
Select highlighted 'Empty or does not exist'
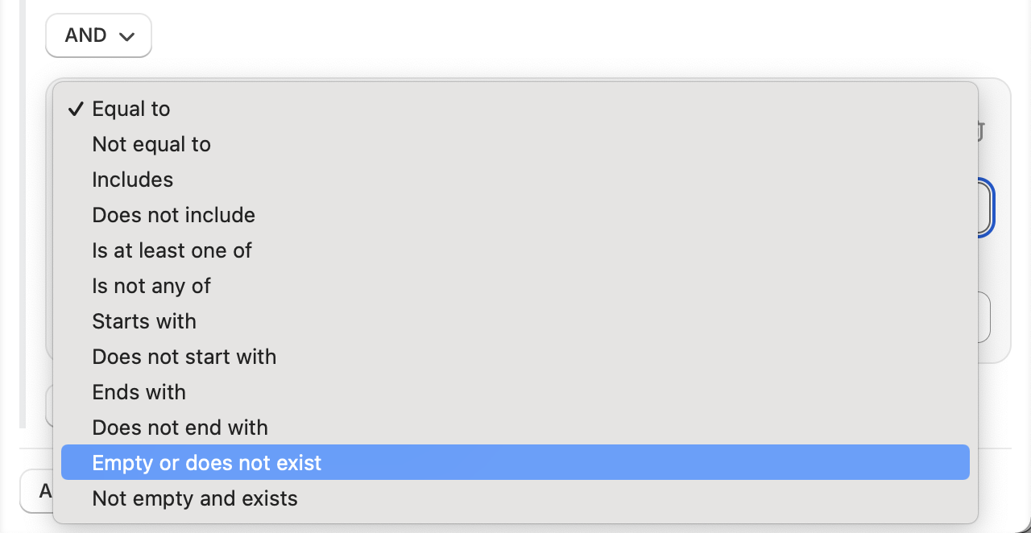[x=515, y=463]
